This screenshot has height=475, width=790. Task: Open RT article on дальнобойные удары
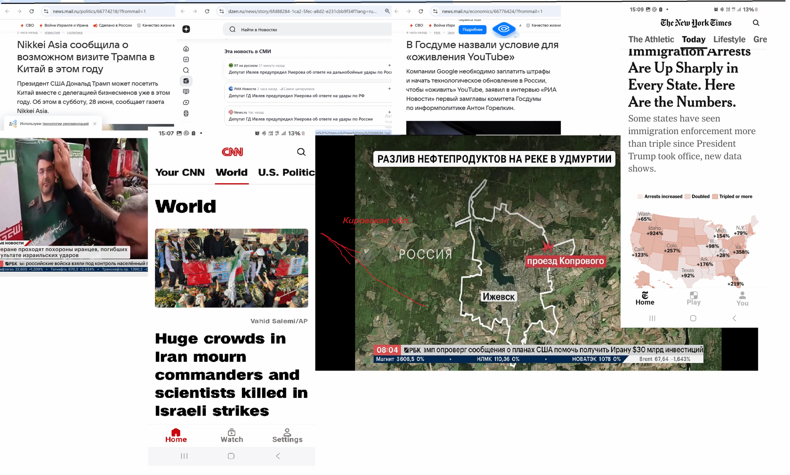pyautogui.click(x=310, y=72)
